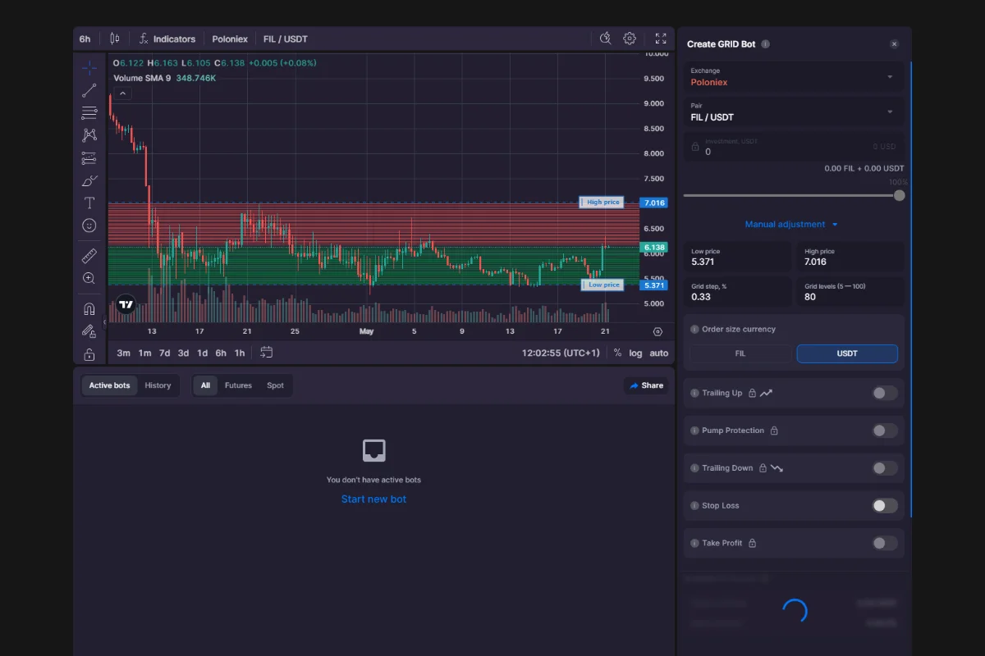The image size is (985, 656).
Task: Click the Start new bot link
Action: [373, 499]
